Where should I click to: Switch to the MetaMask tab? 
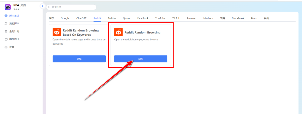(x=238, y=18)
